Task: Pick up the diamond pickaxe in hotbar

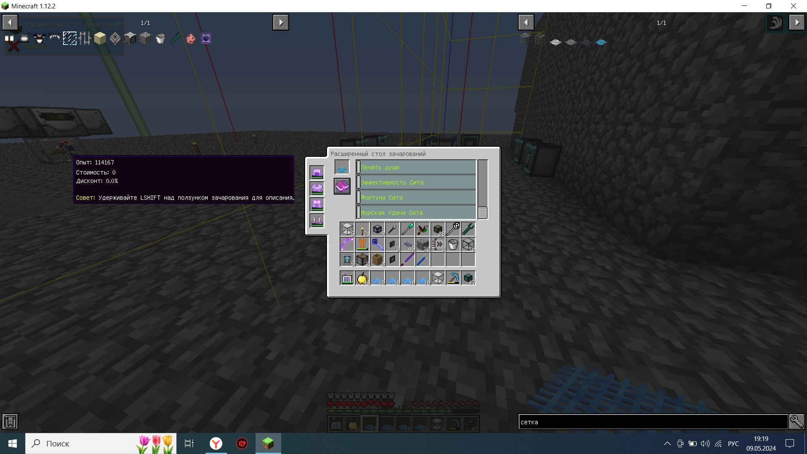Action: 453,278
